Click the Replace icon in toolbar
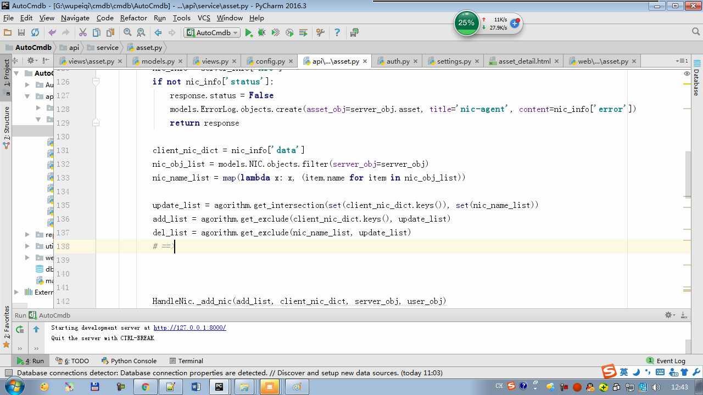 coord(141,33)
